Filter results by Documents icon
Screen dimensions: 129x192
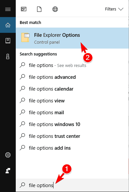click(x=39, y=9)
